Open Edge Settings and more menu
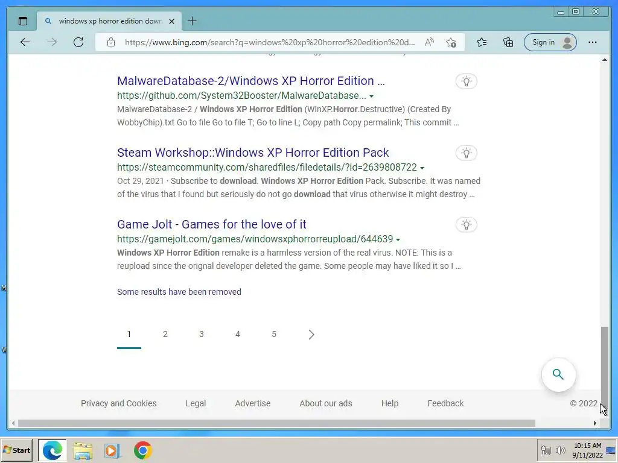Screen dimensions: 618x463 tap(593, 42)
